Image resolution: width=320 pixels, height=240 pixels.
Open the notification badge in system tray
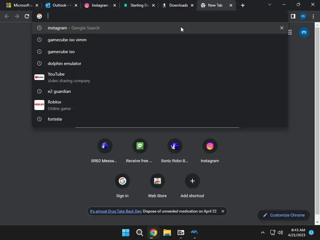tap(311, 232)
